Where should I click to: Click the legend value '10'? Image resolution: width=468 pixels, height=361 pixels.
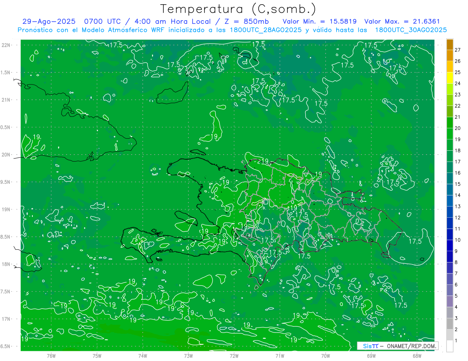[457, 240]
